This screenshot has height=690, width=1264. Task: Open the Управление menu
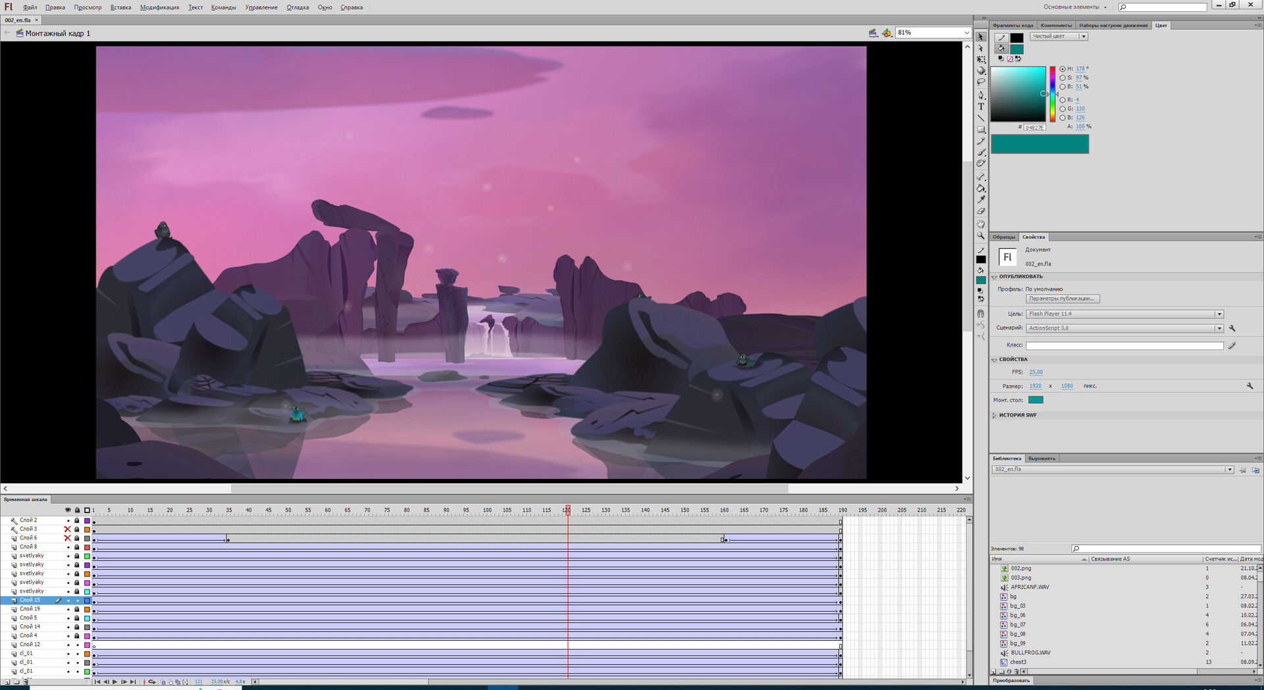[261, 7]
